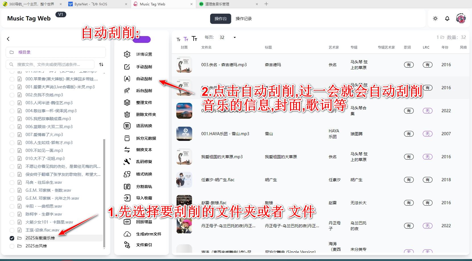The width and height of the screenshot is (472, 261).
Task: Select the 替换文本 replace text tool
Action: (144, 150)
